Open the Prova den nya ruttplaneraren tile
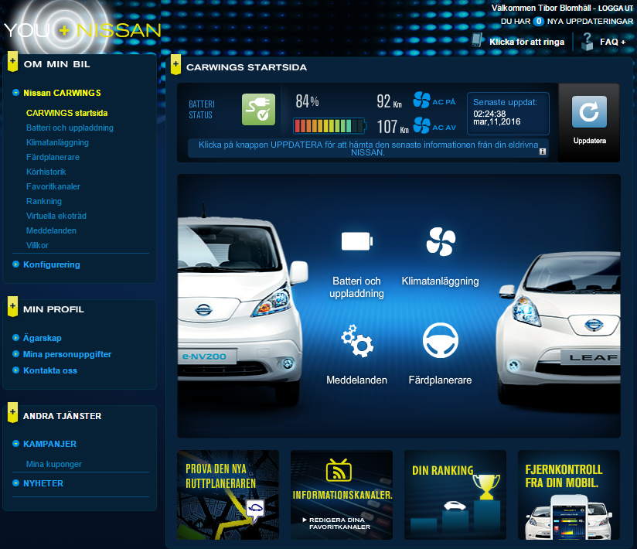 coord(228,495)
